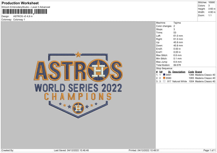Click thread code 1366 in row 1
This screenshot has width=217, height=153.
(191, 75)
